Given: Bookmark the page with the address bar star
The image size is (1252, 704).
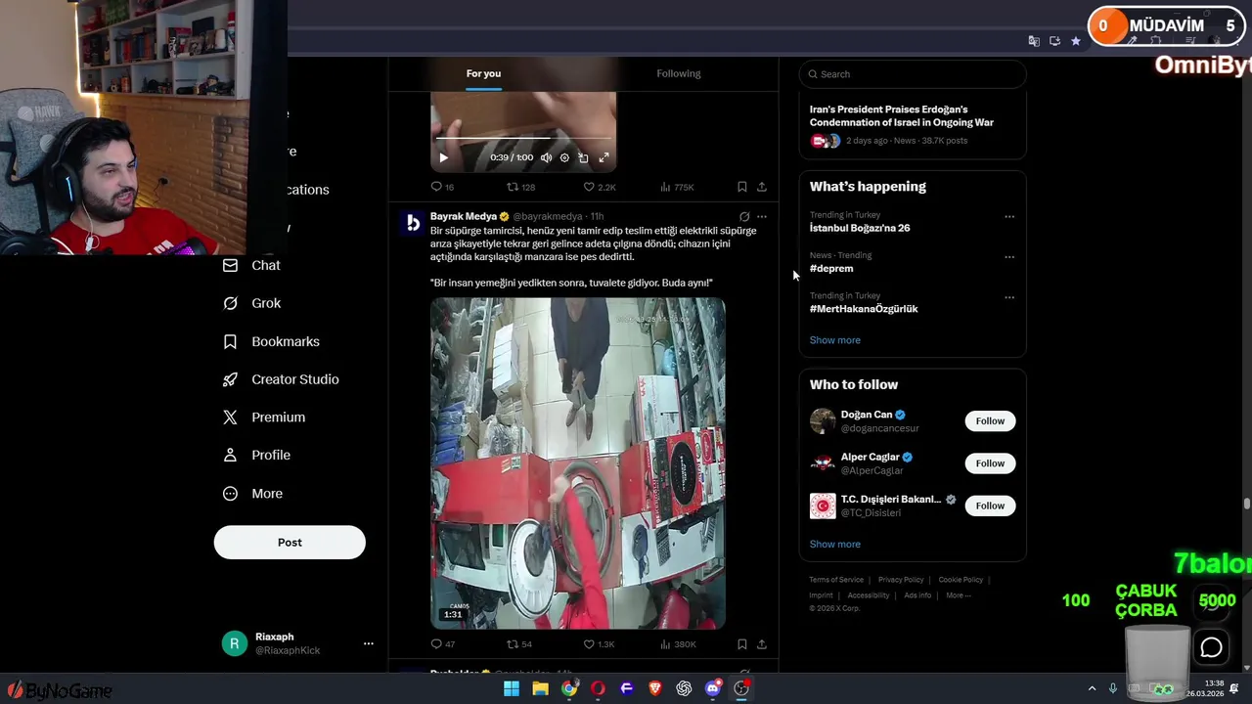Looking at the screenshot, I should (1076, 41).
